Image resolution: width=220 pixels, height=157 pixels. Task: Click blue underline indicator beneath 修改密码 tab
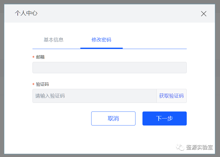coord(101,48)
